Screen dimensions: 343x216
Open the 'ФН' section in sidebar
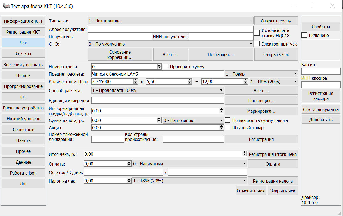(23, 97)
